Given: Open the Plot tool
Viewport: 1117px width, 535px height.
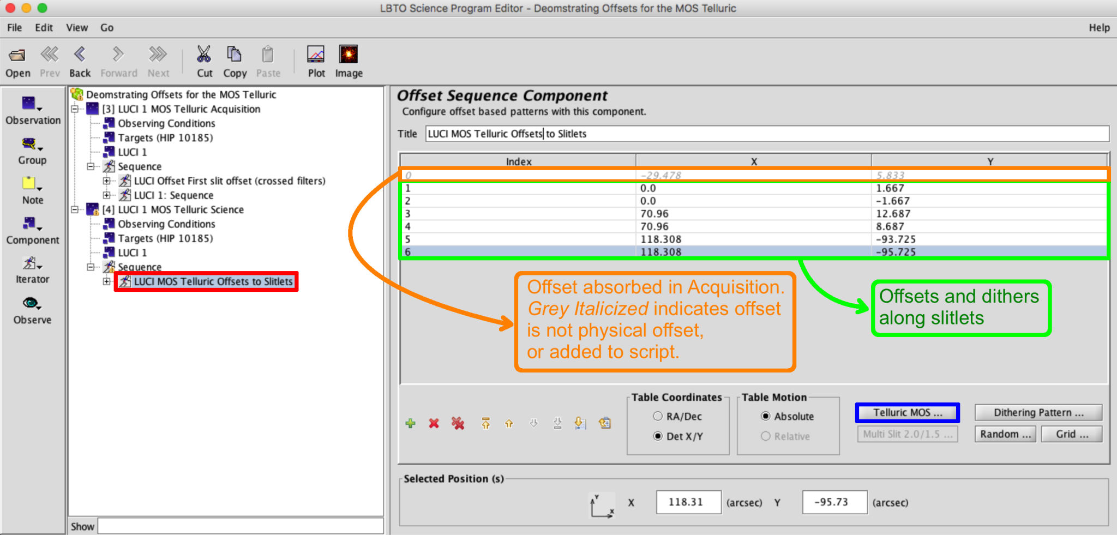Looking at the screenshot, I should (316, 62).
